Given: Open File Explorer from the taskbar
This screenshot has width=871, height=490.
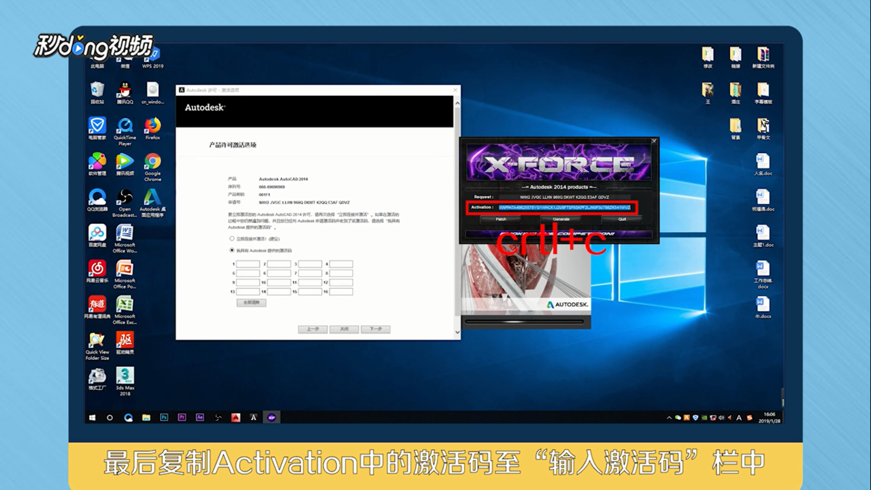Looking at the screenshot, I should (146, 417).
